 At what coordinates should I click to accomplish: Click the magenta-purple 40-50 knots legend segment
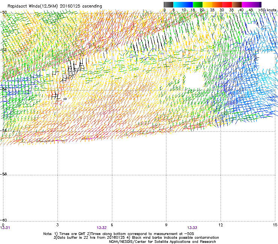pos(251,5)
